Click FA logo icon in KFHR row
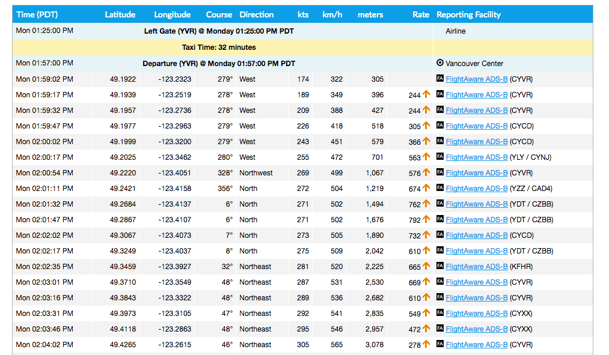609x355 pixels. [440, 266]
